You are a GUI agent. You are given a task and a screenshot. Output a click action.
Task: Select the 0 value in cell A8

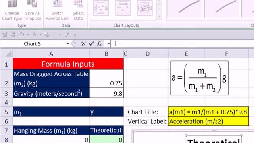click(x=51, y=139)
